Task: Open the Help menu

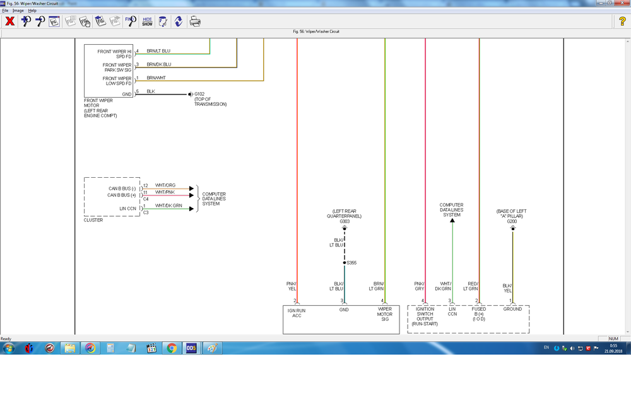Action: (32, 11)
